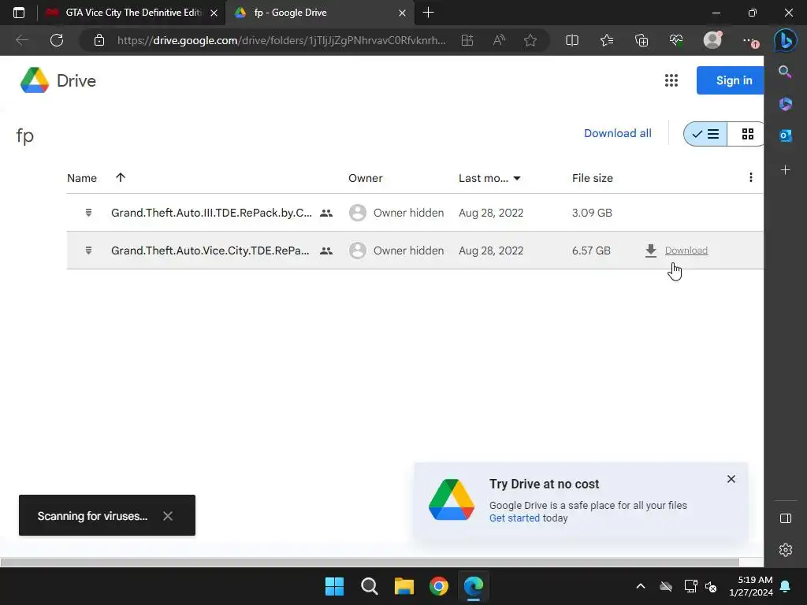807x605 pixels.
Task: Reverse sort direction arrow next to Name
Action: (121, 177)
